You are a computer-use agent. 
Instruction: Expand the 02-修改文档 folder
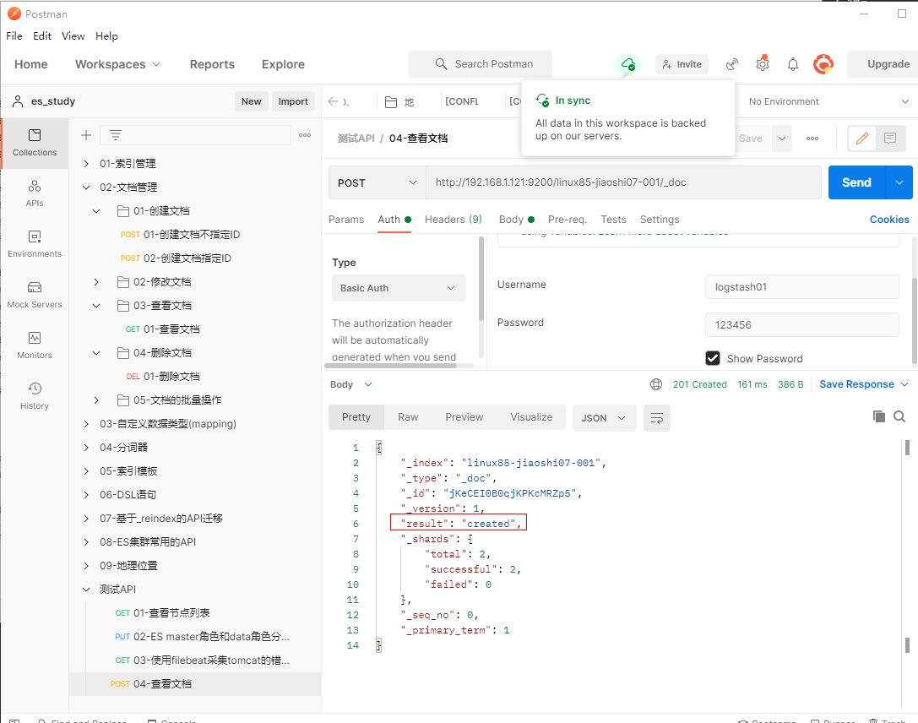pos(97,282)
